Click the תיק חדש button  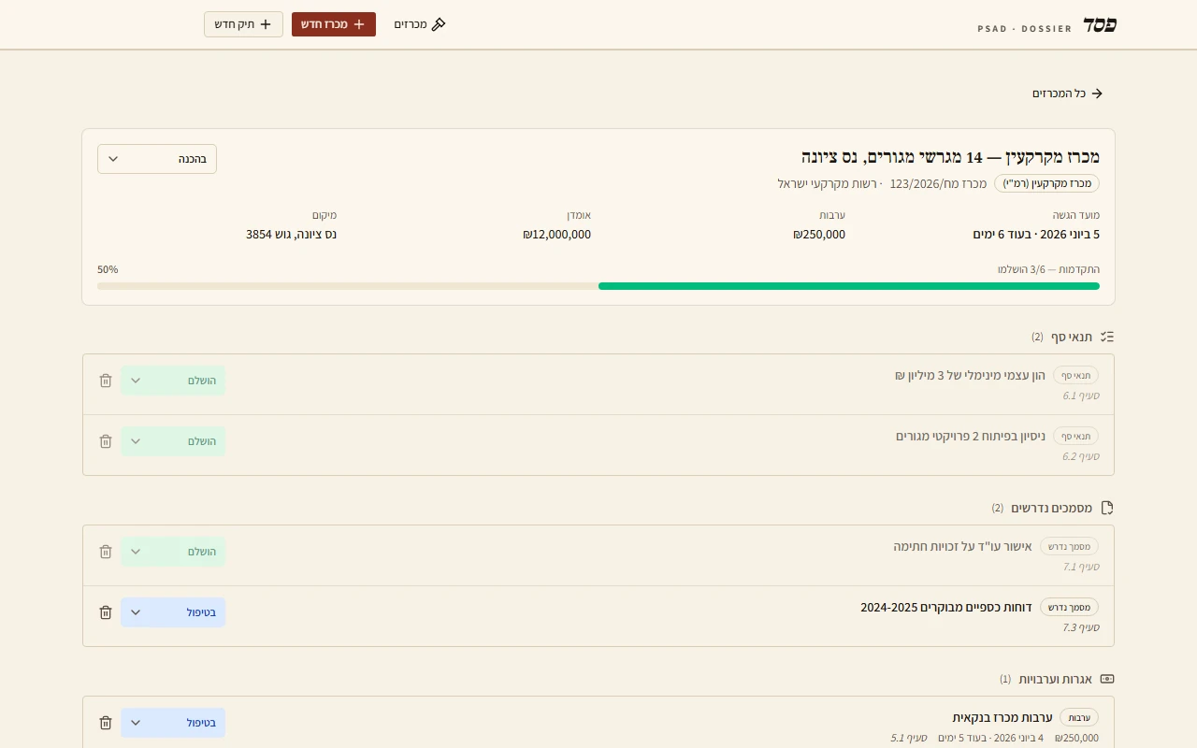click(x=243, y=24)
